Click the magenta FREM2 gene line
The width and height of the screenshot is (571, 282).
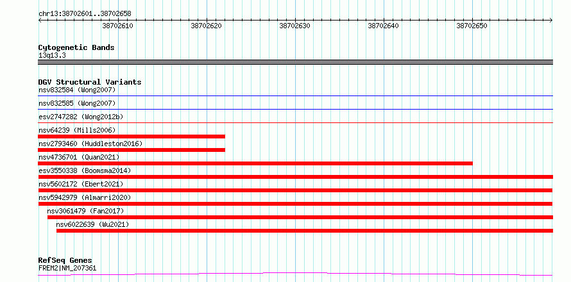tap(295, 274)
